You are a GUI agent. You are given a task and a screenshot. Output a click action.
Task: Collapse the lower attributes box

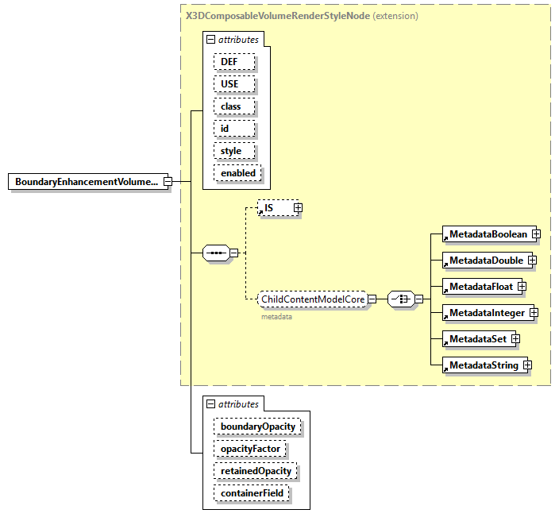(210, 404)
